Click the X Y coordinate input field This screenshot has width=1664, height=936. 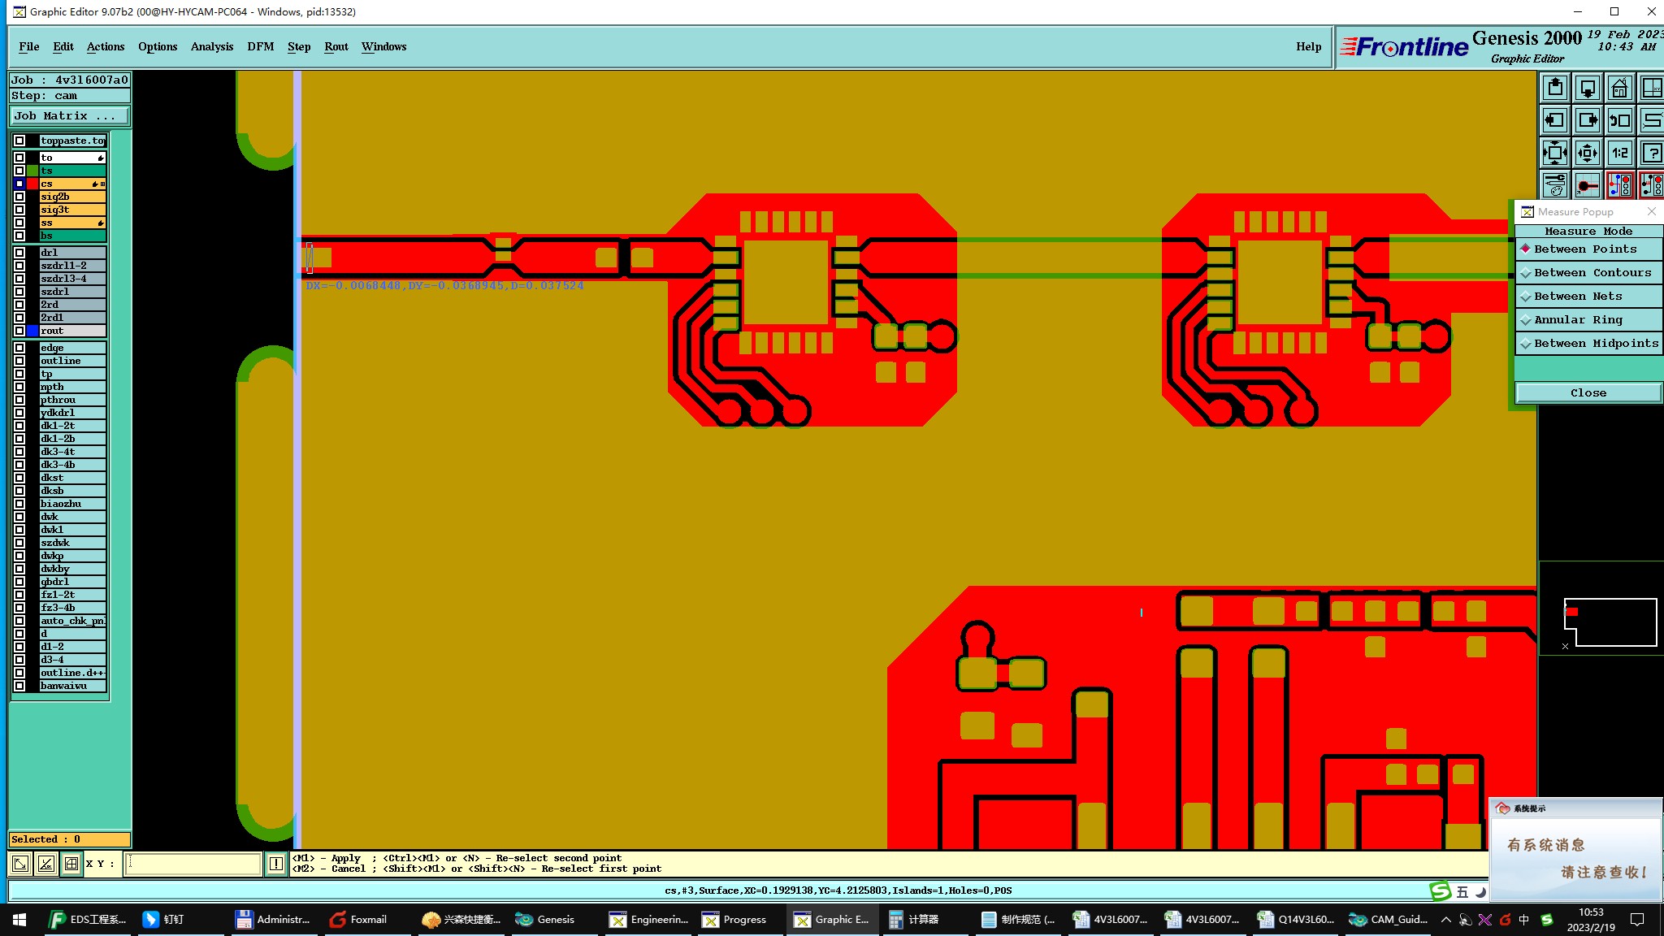click(x=193, y=864)
